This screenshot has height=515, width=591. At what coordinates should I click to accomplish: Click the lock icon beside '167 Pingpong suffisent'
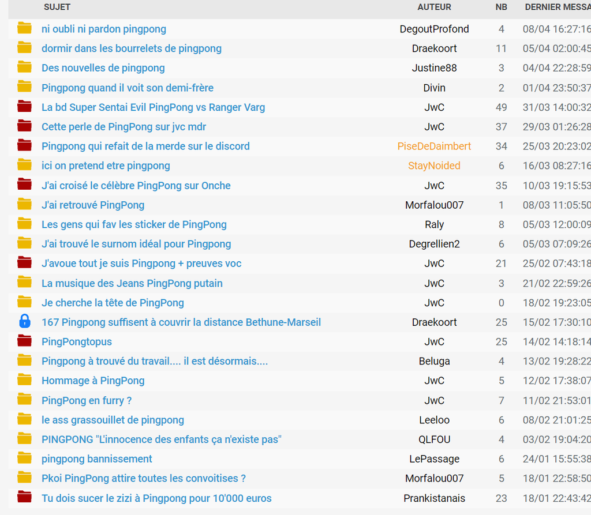click(x=24, y=321)
